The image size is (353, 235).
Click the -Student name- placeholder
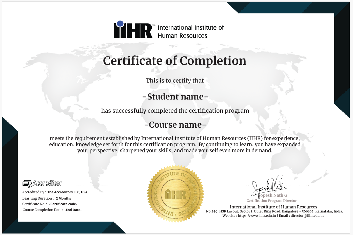175,96
